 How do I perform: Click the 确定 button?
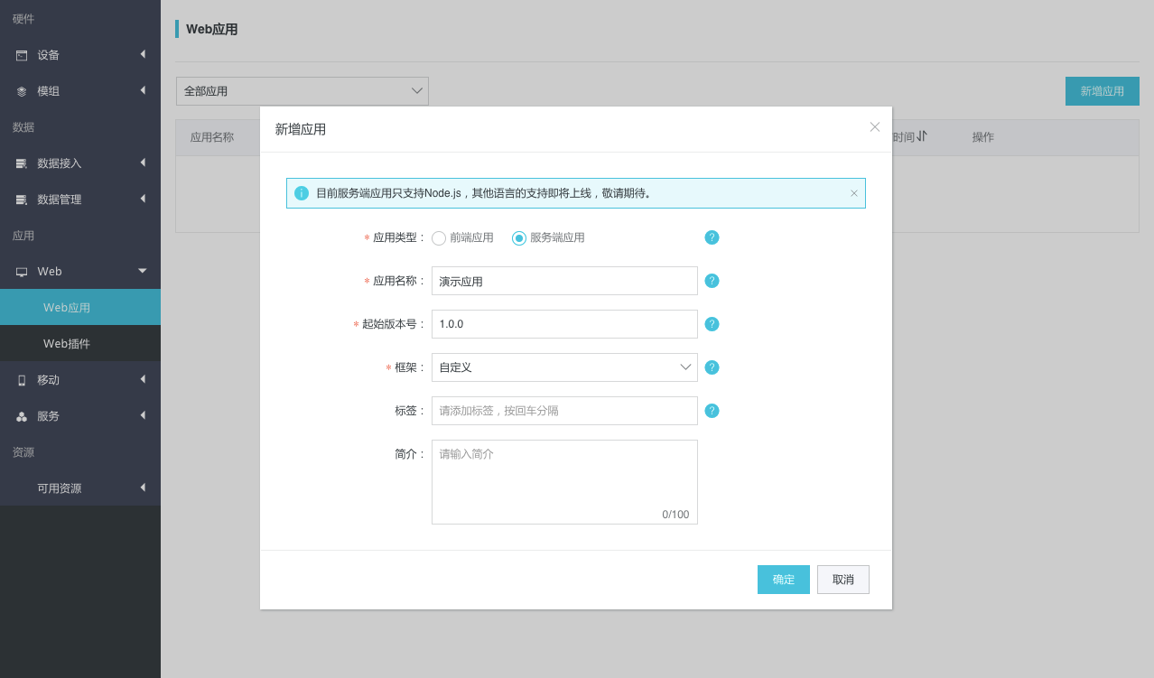(784, 580)
